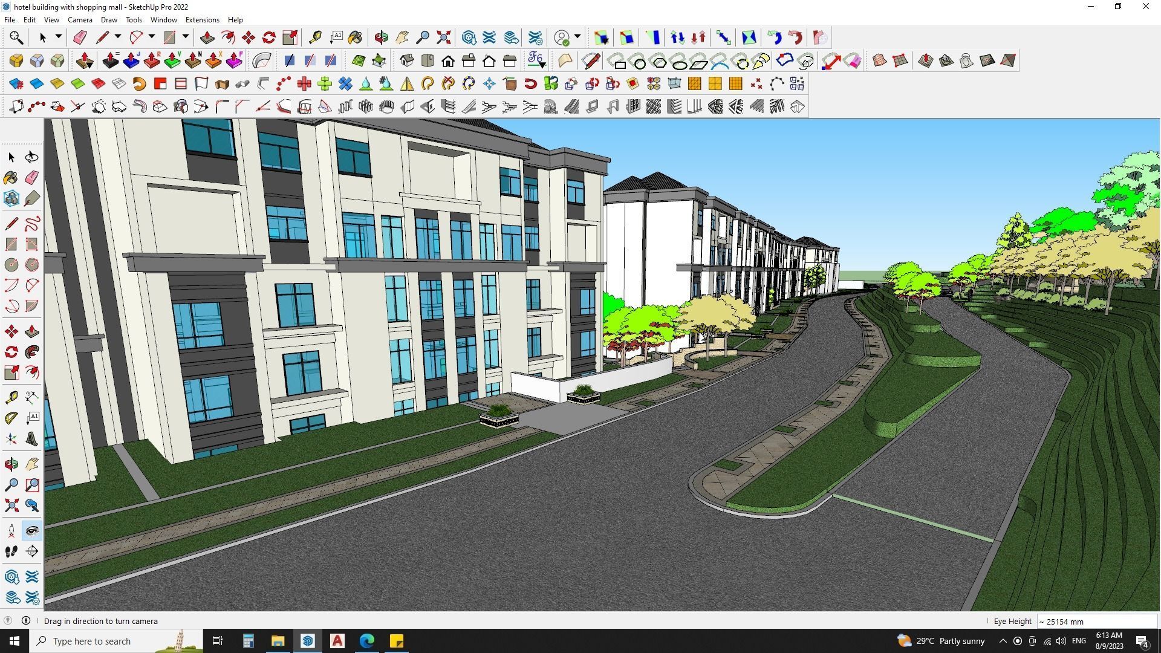This screenshot has width=1161, height=653.
Task: Choose the Push/Pull tool in left toolbar
Action: tap(31, 331)
